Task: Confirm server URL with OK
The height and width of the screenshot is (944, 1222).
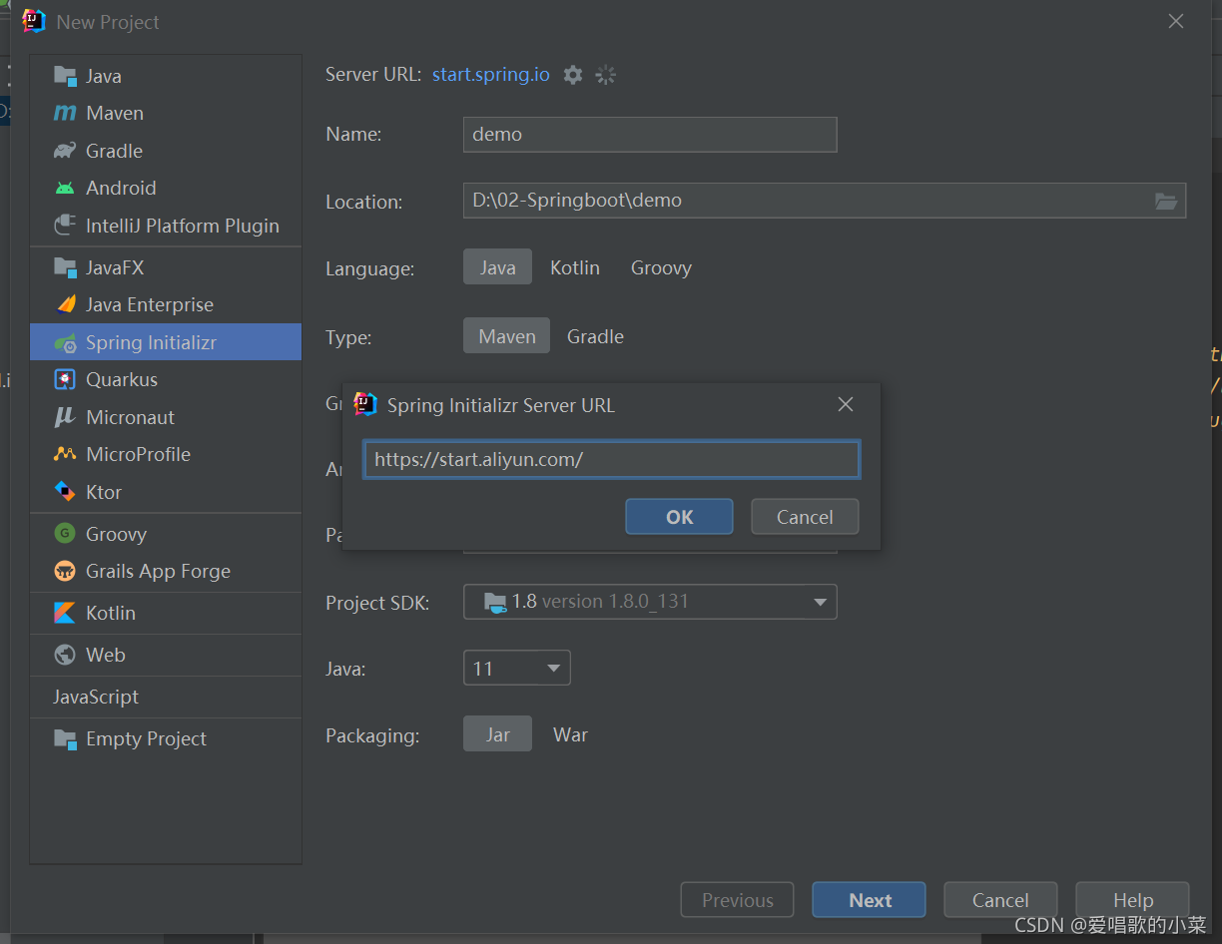Action: [679, 517]
